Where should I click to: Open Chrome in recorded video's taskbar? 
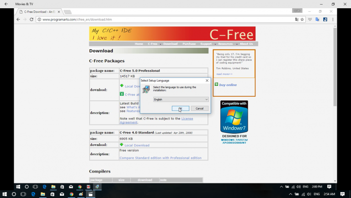tap(80, 187)
